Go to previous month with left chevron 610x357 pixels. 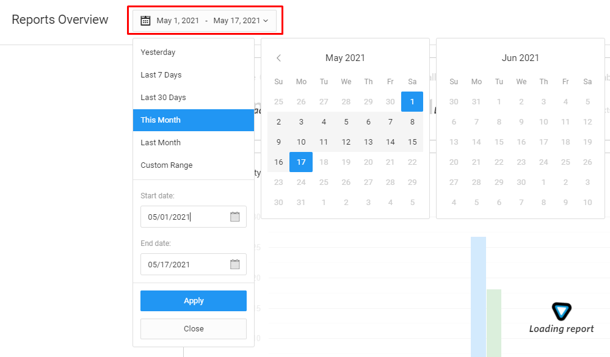coord(278,58)
